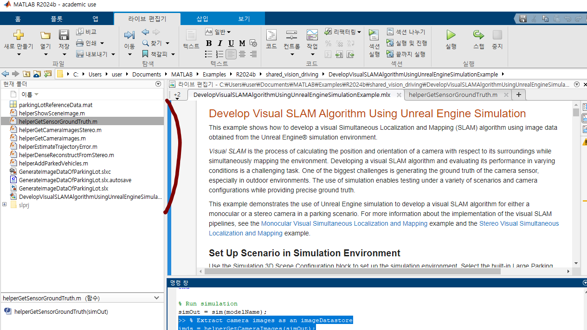Click 끝까지 실행 run to end
This screenshot has height=330, width=587.
tap(406, 54)
